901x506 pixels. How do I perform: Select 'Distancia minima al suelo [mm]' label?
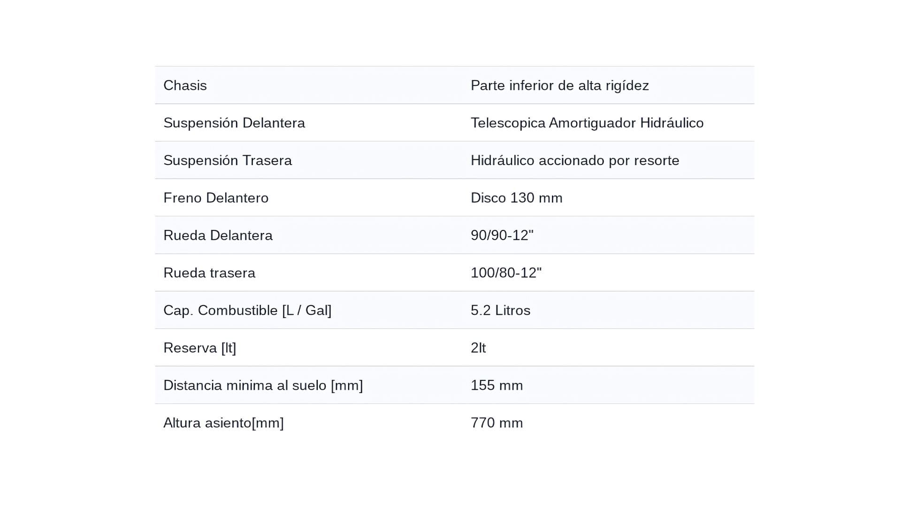[x=263, y=385]
